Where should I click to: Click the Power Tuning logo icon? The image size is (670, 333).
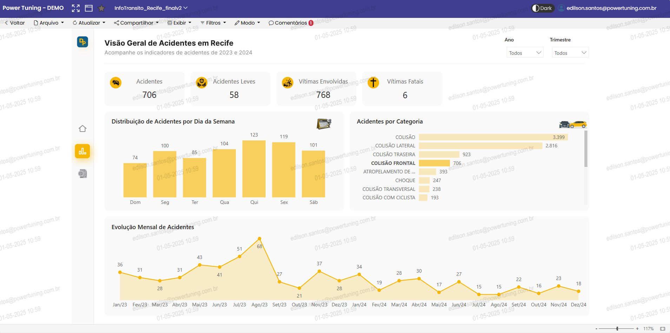coord(82,42)
